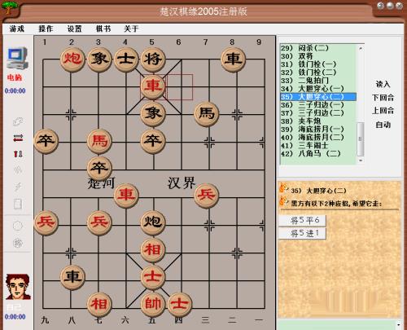407x330 pixels.
Task: Select the red 兵 next to black 炮
Action: click(x=99, y=222)
